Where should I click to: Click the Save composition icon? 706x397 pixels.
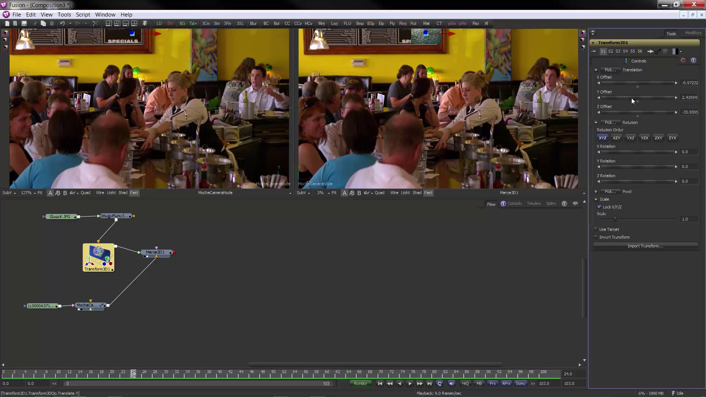pyautogui.click(x=24, y=24)
